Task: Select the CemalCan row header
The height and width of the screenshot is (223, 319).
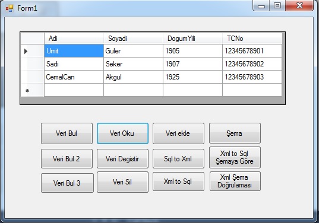Action: pos(32,77)
